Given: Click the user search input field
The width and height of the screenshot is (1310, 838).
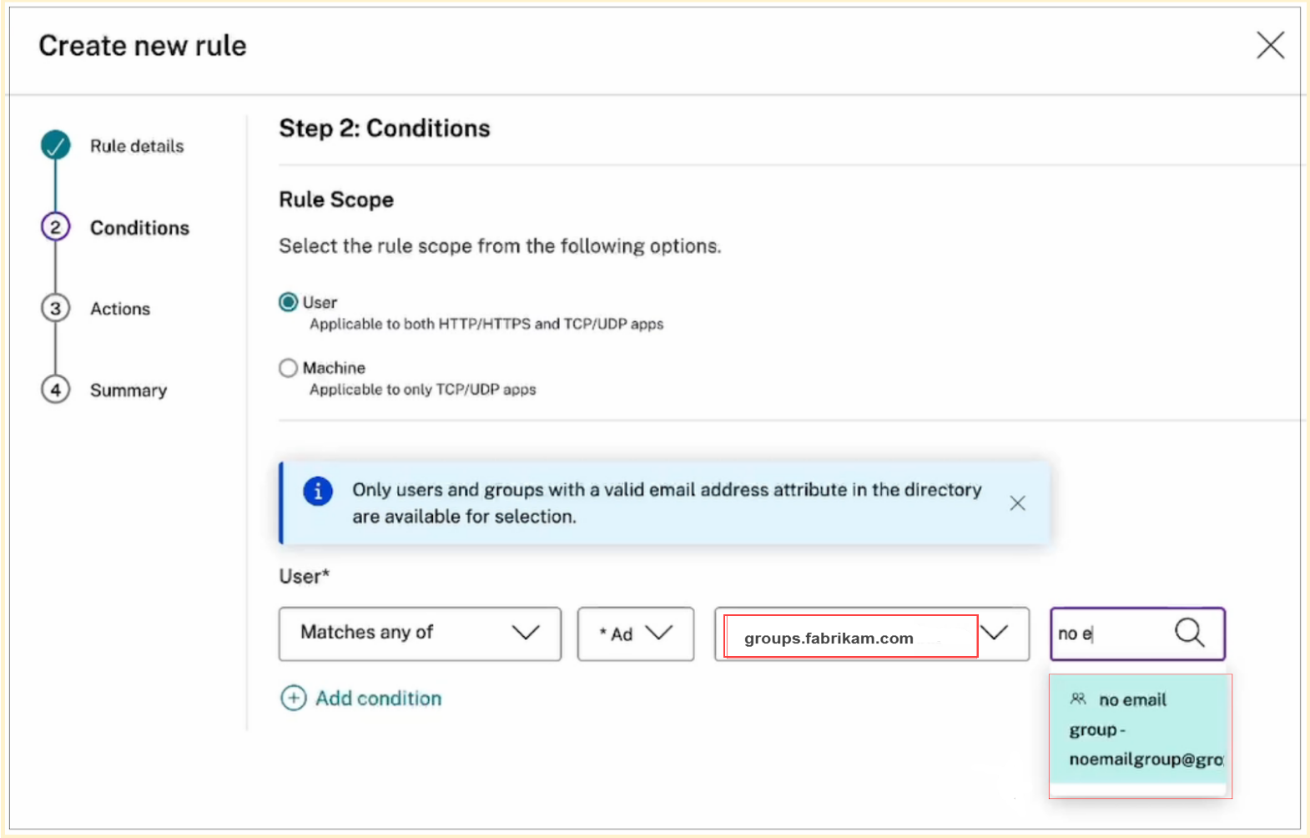Looking at the screenshot, I should (1110, 634).
